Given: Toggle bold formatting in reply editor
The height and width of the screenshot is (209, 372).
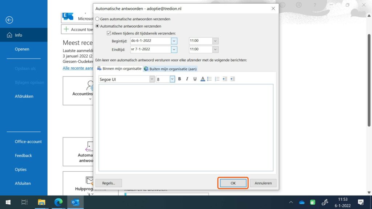Looking at the screenshot, I should tap(179, 79).
